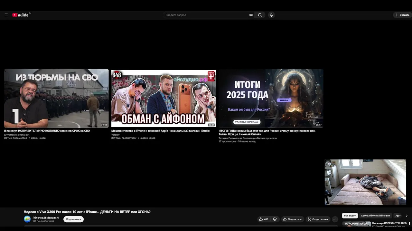Open title 'ИТОГИ ГОДА: каким был этот год'
The image size is (412, 231).
267,133
